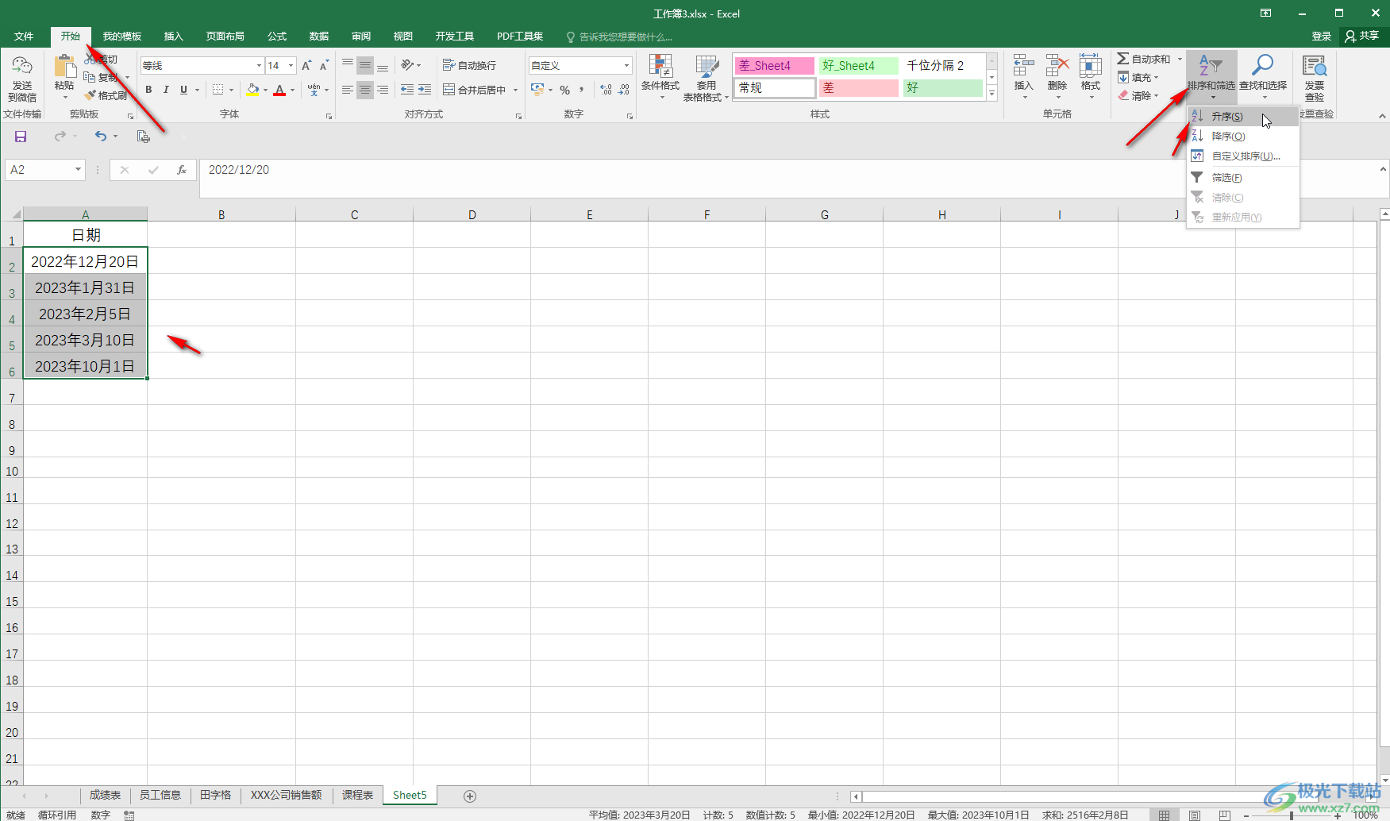
Task: Switch to the 课程表 sheet
Action: click(357, 796)
